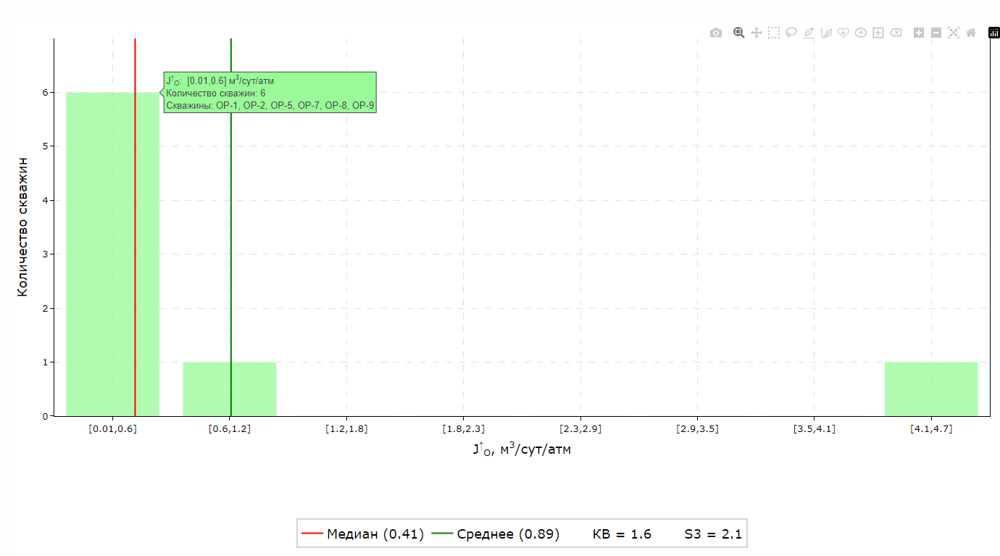Select the Draw Circle tool
Viewport: 1000px width, 556px height.
(861, 33)
